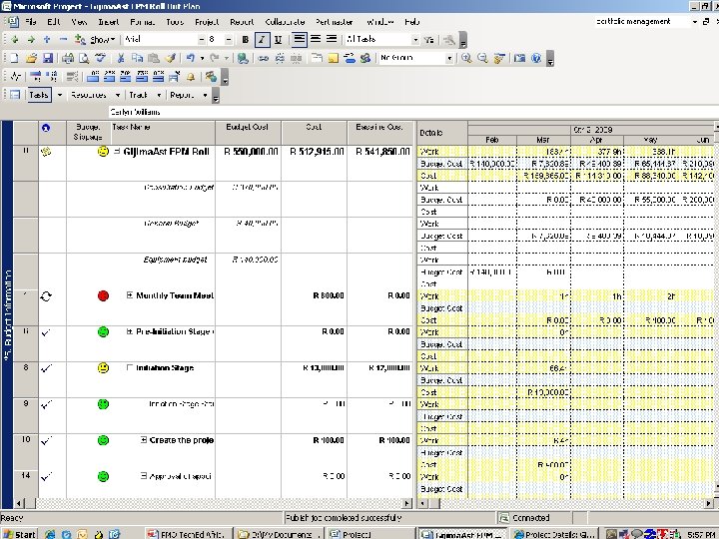This screenshot has width=719, height=539.
Task: Click the Copy Picture camera icon
Action: (519, 58)
